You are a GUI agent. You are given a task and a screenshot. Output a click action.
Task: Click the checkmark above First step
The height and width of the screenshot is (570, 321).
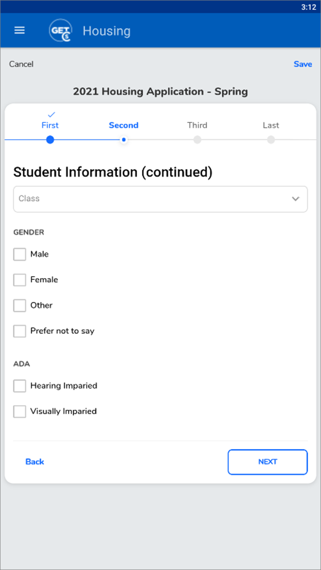51,115
